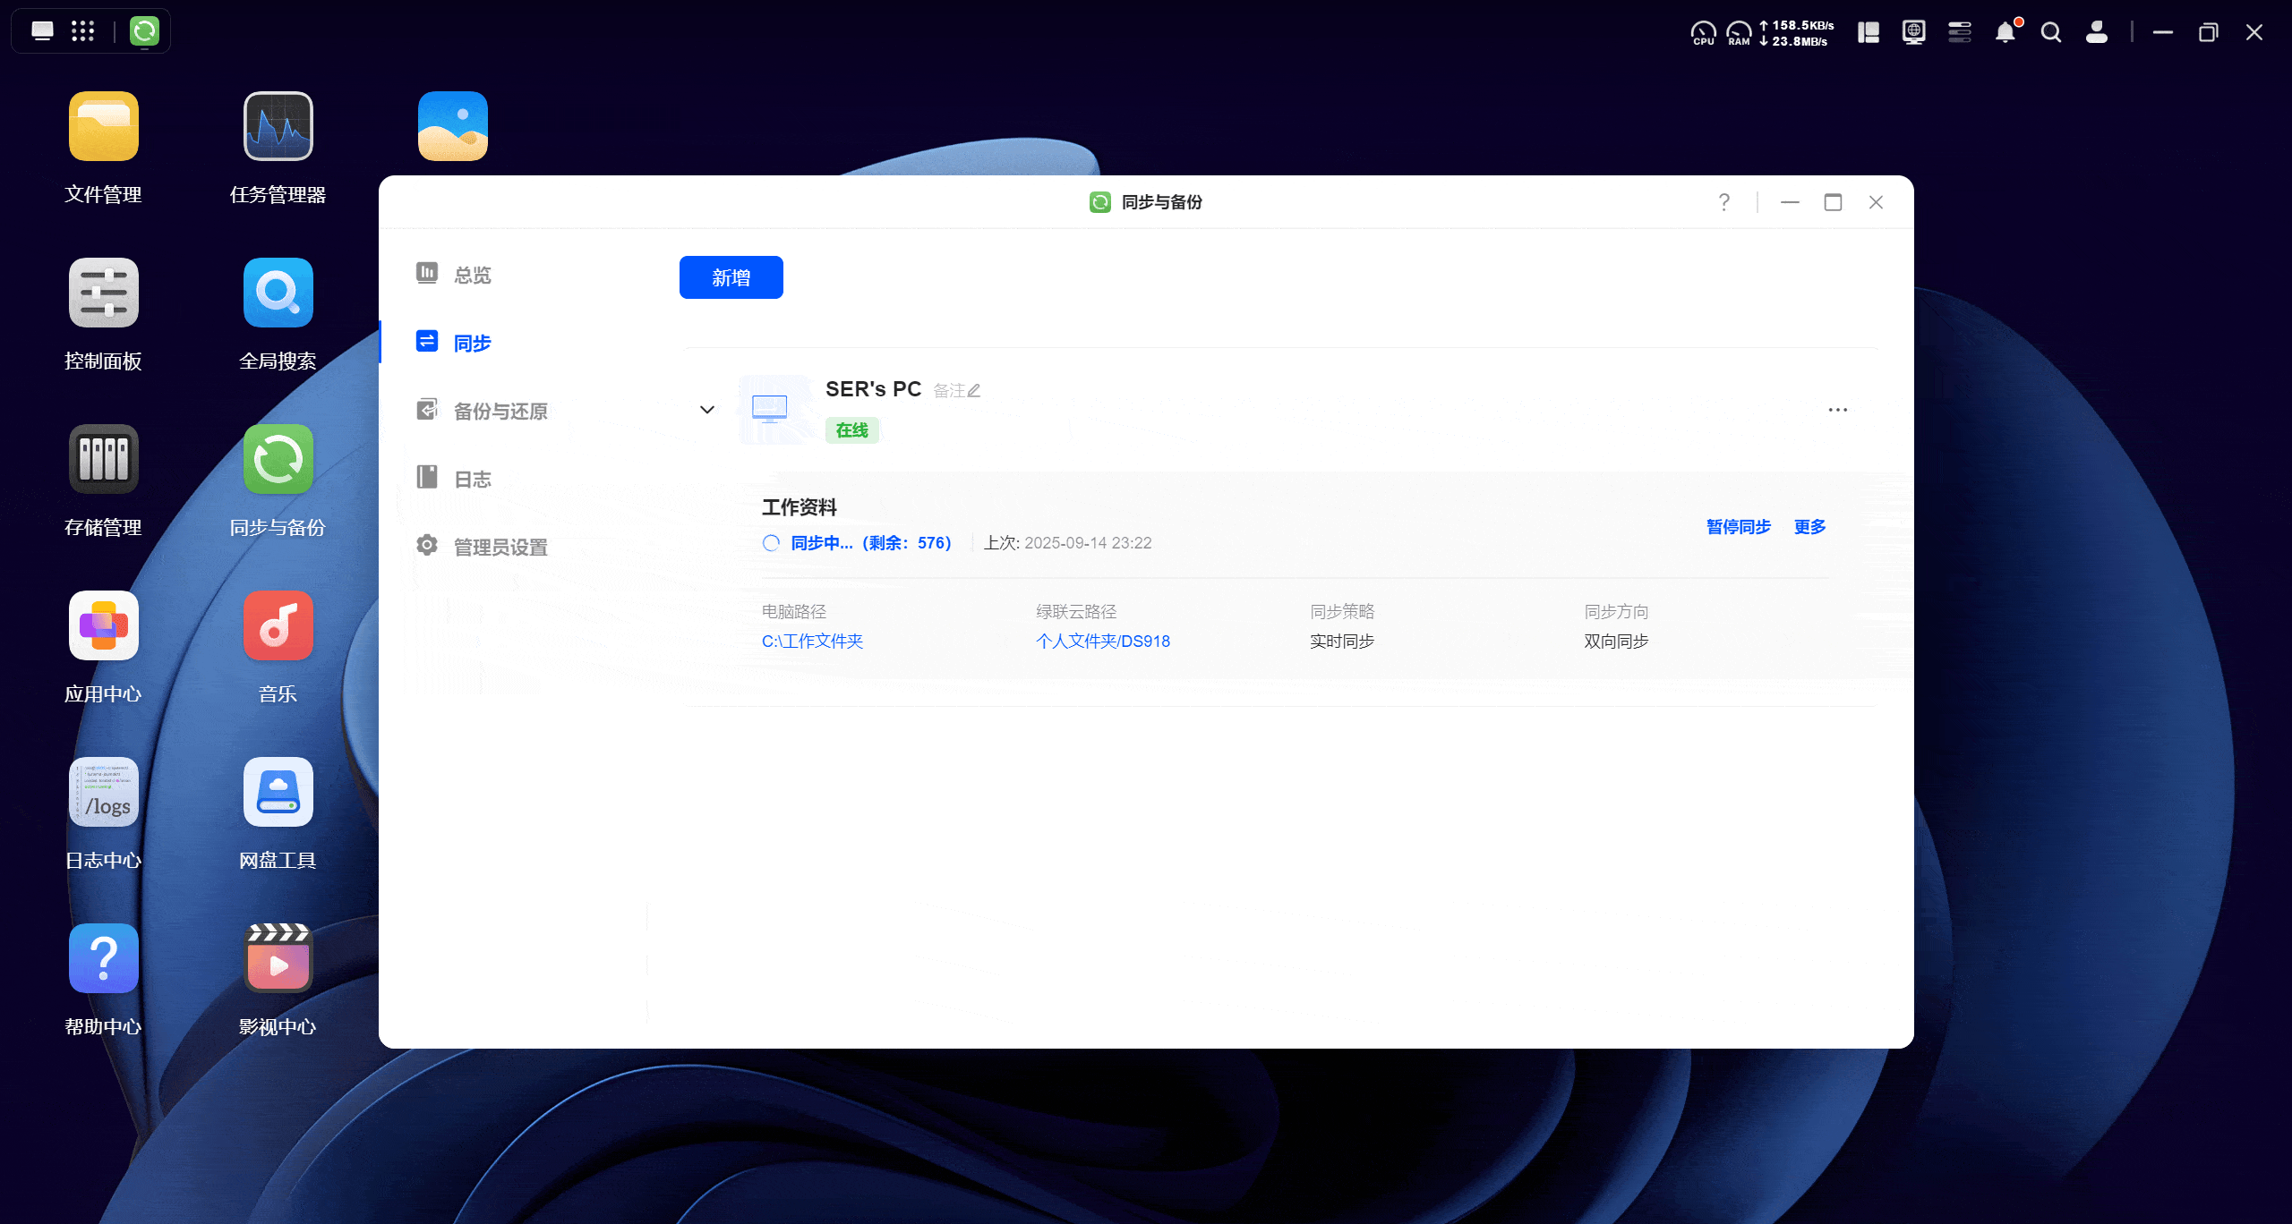Open 管理员设置 in the sidebar
This screenshot has height=1224, width=2292.
coord(500,547)
